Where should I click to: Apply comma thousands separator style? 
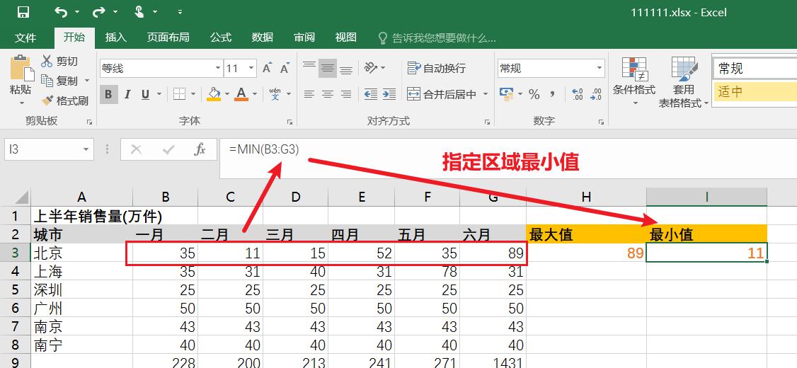click(x=553, y=94)
